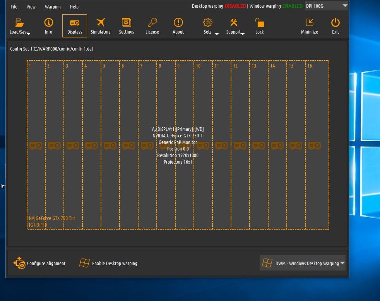Open DWM - Windows Desktop Warping dropdown
380x301 pixels.
click(x=303, y=263)
